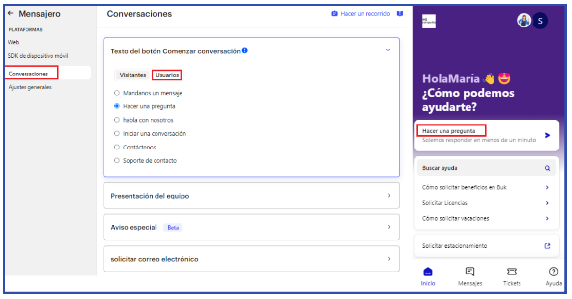The height and width of the screenshot is (299, 572).
Task: Open the book icon next to Hacer un recorrido
Action: tap(400, 14)
